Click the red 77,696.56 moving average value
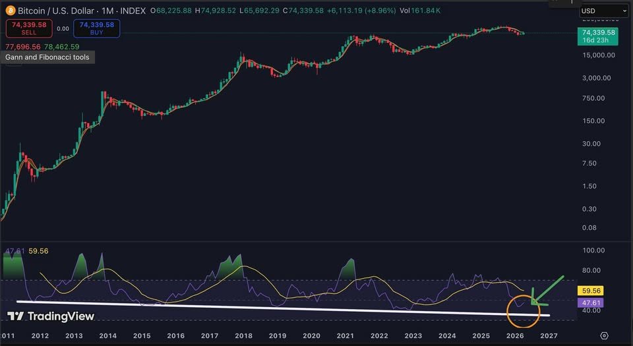The image size is (633, 346). [23, 47]
